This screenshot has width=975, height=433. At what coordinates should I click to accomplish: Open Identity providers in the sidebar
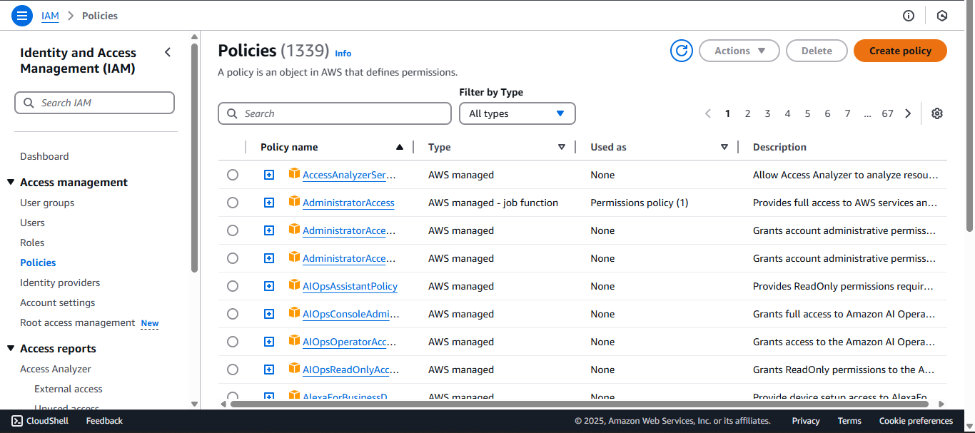click(x=60, y=282)
